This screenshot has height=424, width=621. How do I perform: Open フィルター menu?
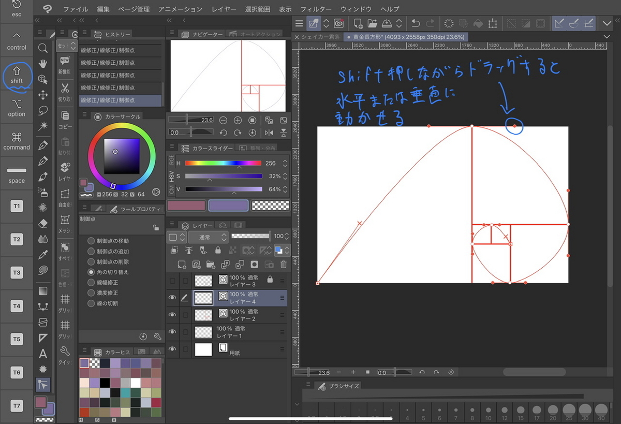(x=316, y=9)
